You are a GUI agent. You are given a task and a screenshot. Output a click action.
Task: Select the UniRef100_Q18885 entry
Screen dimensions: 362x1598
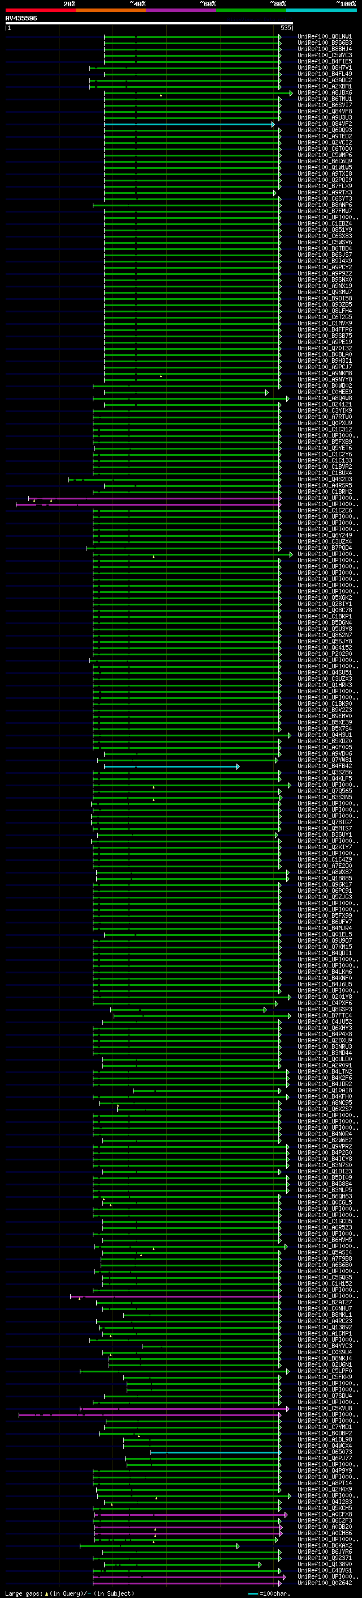coord(325,879)
